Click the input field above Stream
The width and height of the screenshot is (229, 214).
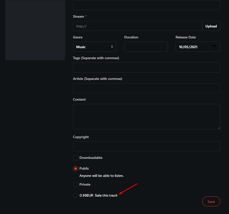[x=146, y=5]
